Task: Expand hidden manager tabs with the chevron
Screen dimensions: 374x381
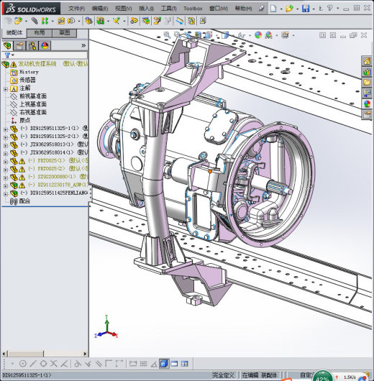Action: point(83,45)
